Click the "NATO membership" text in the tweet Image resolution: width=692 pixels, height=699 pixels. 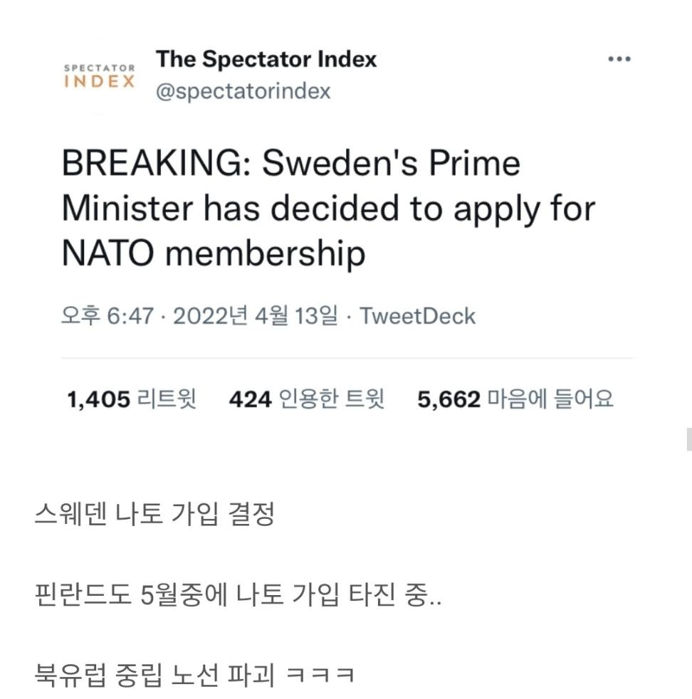(x=214, y=253)
